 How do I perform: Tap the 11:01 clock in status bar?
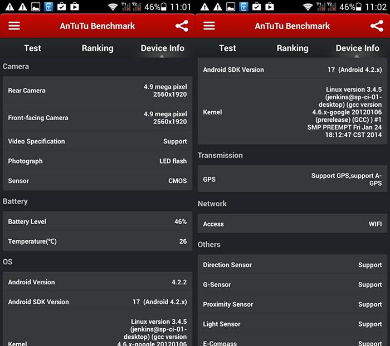point(181,7)
